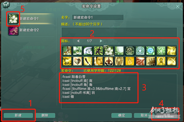Select the cracked heart icon
Screen dimensions: 184x122
78,61
